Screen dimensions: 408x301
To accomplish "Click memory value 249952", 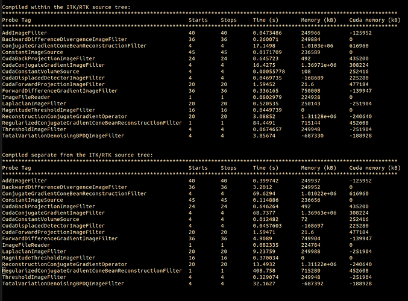I will (x=311, y=187).
